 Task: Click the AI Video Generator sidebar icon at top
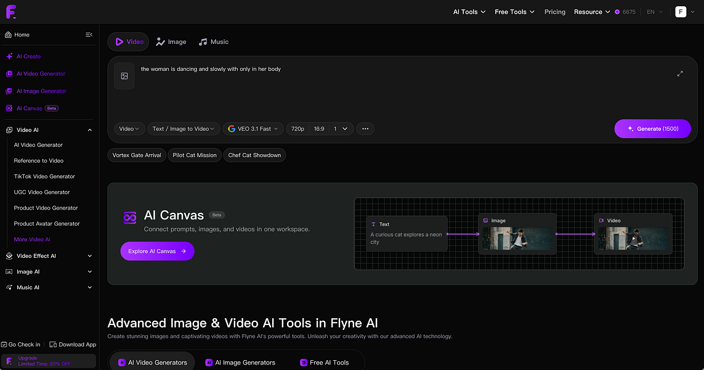[9, 74]
